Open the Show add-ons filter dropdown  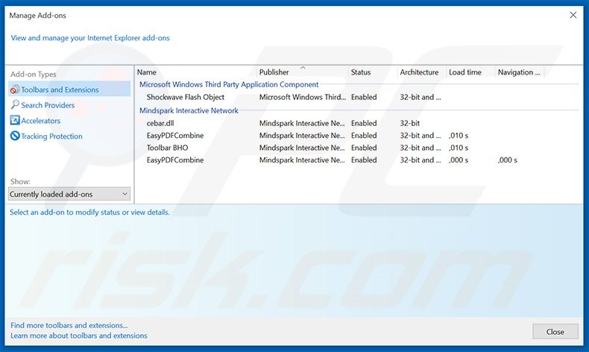pyautogui.click(x=69, y=194)
